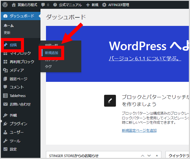Select 更新 submenu item
This screenshot has height=159, width=190.
7,33
